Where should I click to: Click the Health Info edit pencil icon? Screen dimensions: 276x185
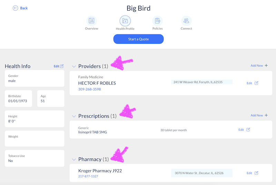(62, 66)
